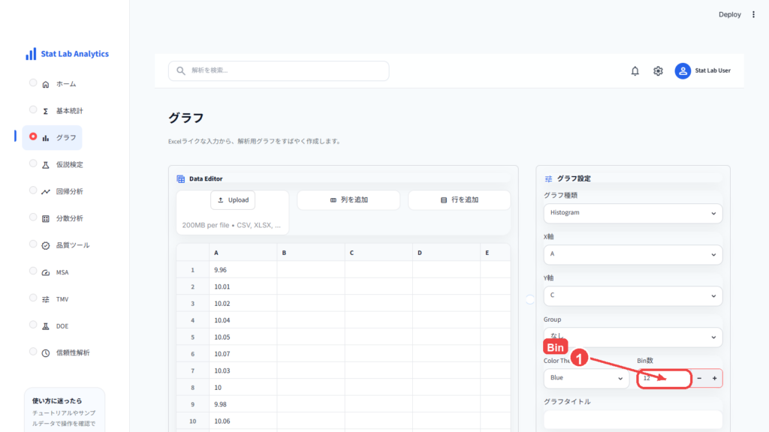Click column header B
Screen dimensions: 769x432
tap(311, 253)
